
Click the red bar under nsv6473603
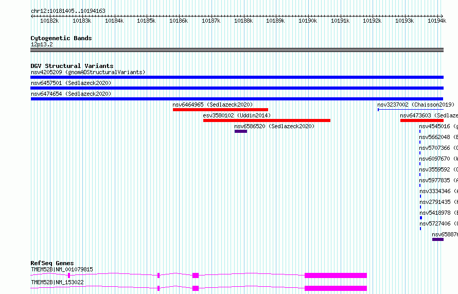pyautogui.click(x=422, y=120)
